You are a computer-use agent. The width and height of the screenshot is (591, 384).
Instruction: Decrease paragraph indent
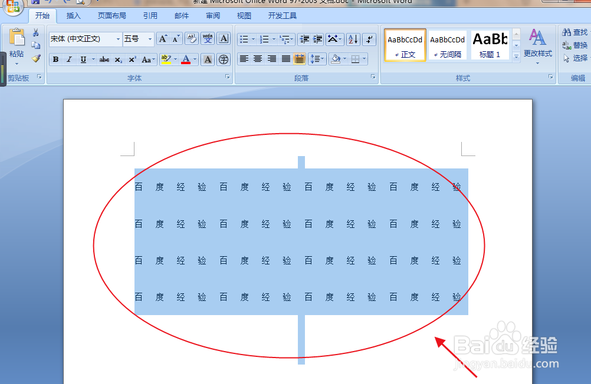[x=304, y=39]
